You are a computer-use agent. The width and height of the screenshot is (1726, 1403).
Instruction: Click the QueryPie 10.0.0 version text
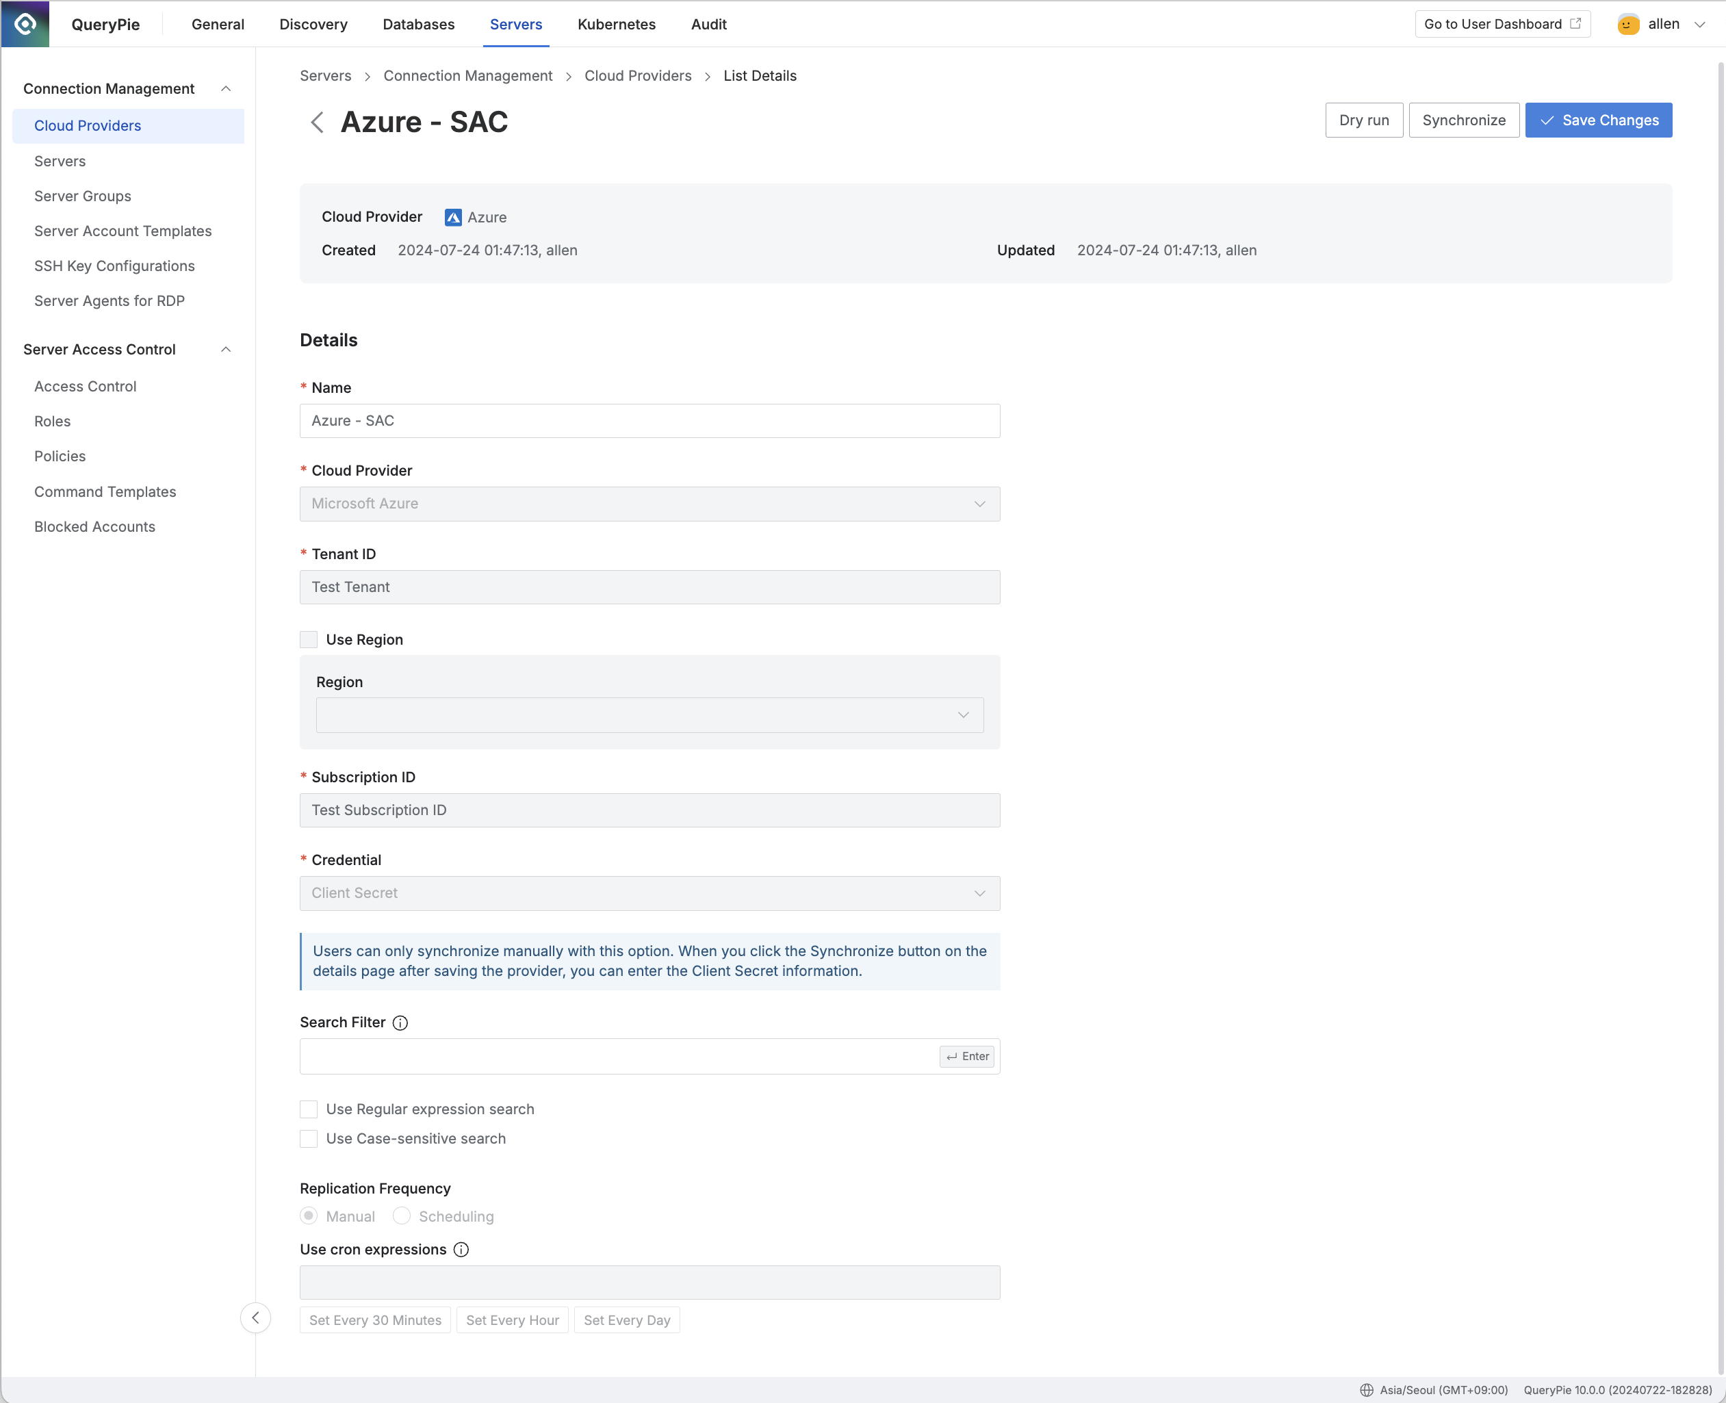click(x=1618, y=1390)
